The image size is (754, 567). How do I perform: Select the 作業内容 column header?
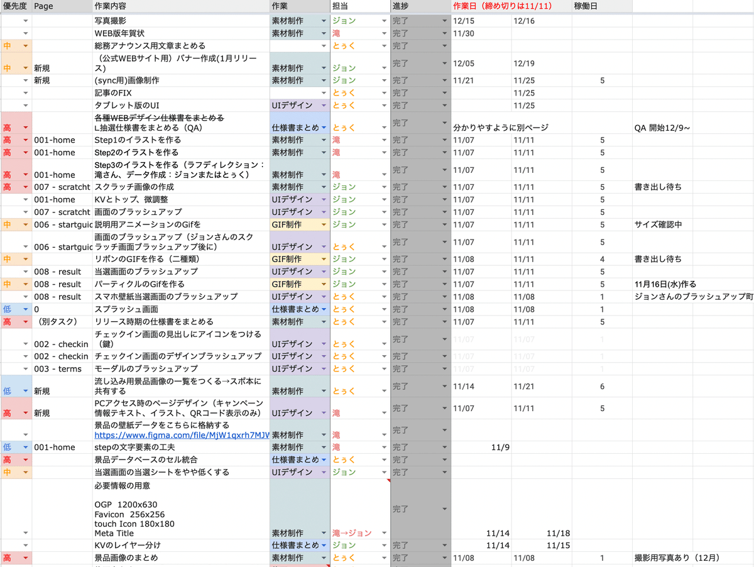pyautogui.click(x=181, y=6)
